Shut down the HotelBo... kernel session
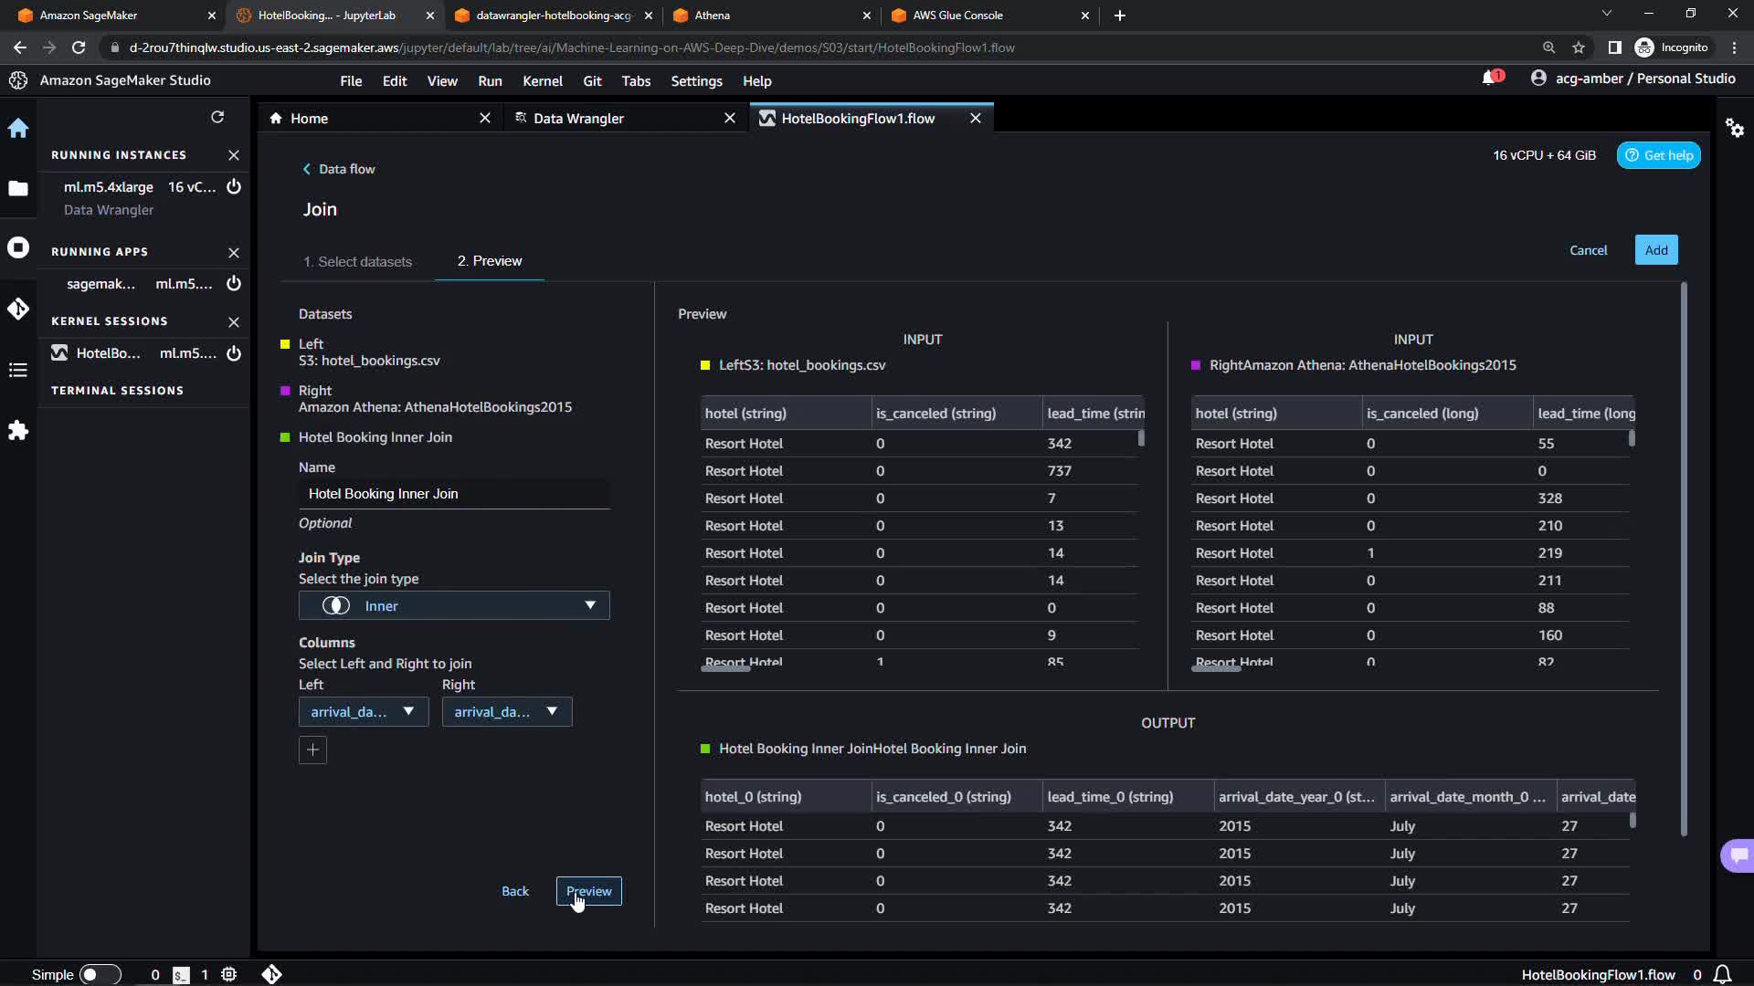 click(x=234, y=353)
